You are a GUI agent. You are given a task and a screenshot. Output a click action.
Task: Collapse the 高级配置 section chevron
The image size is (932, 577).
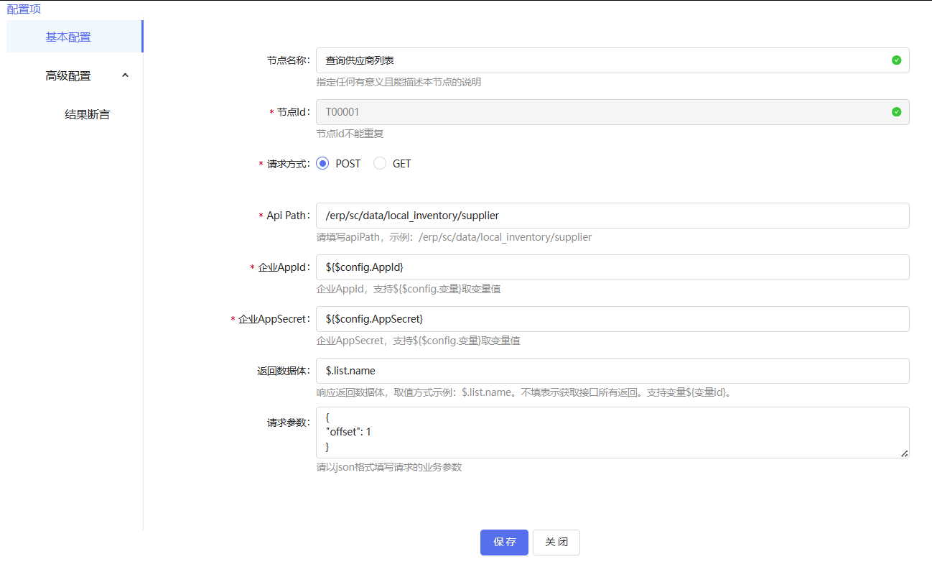click(x=125, y=75)
